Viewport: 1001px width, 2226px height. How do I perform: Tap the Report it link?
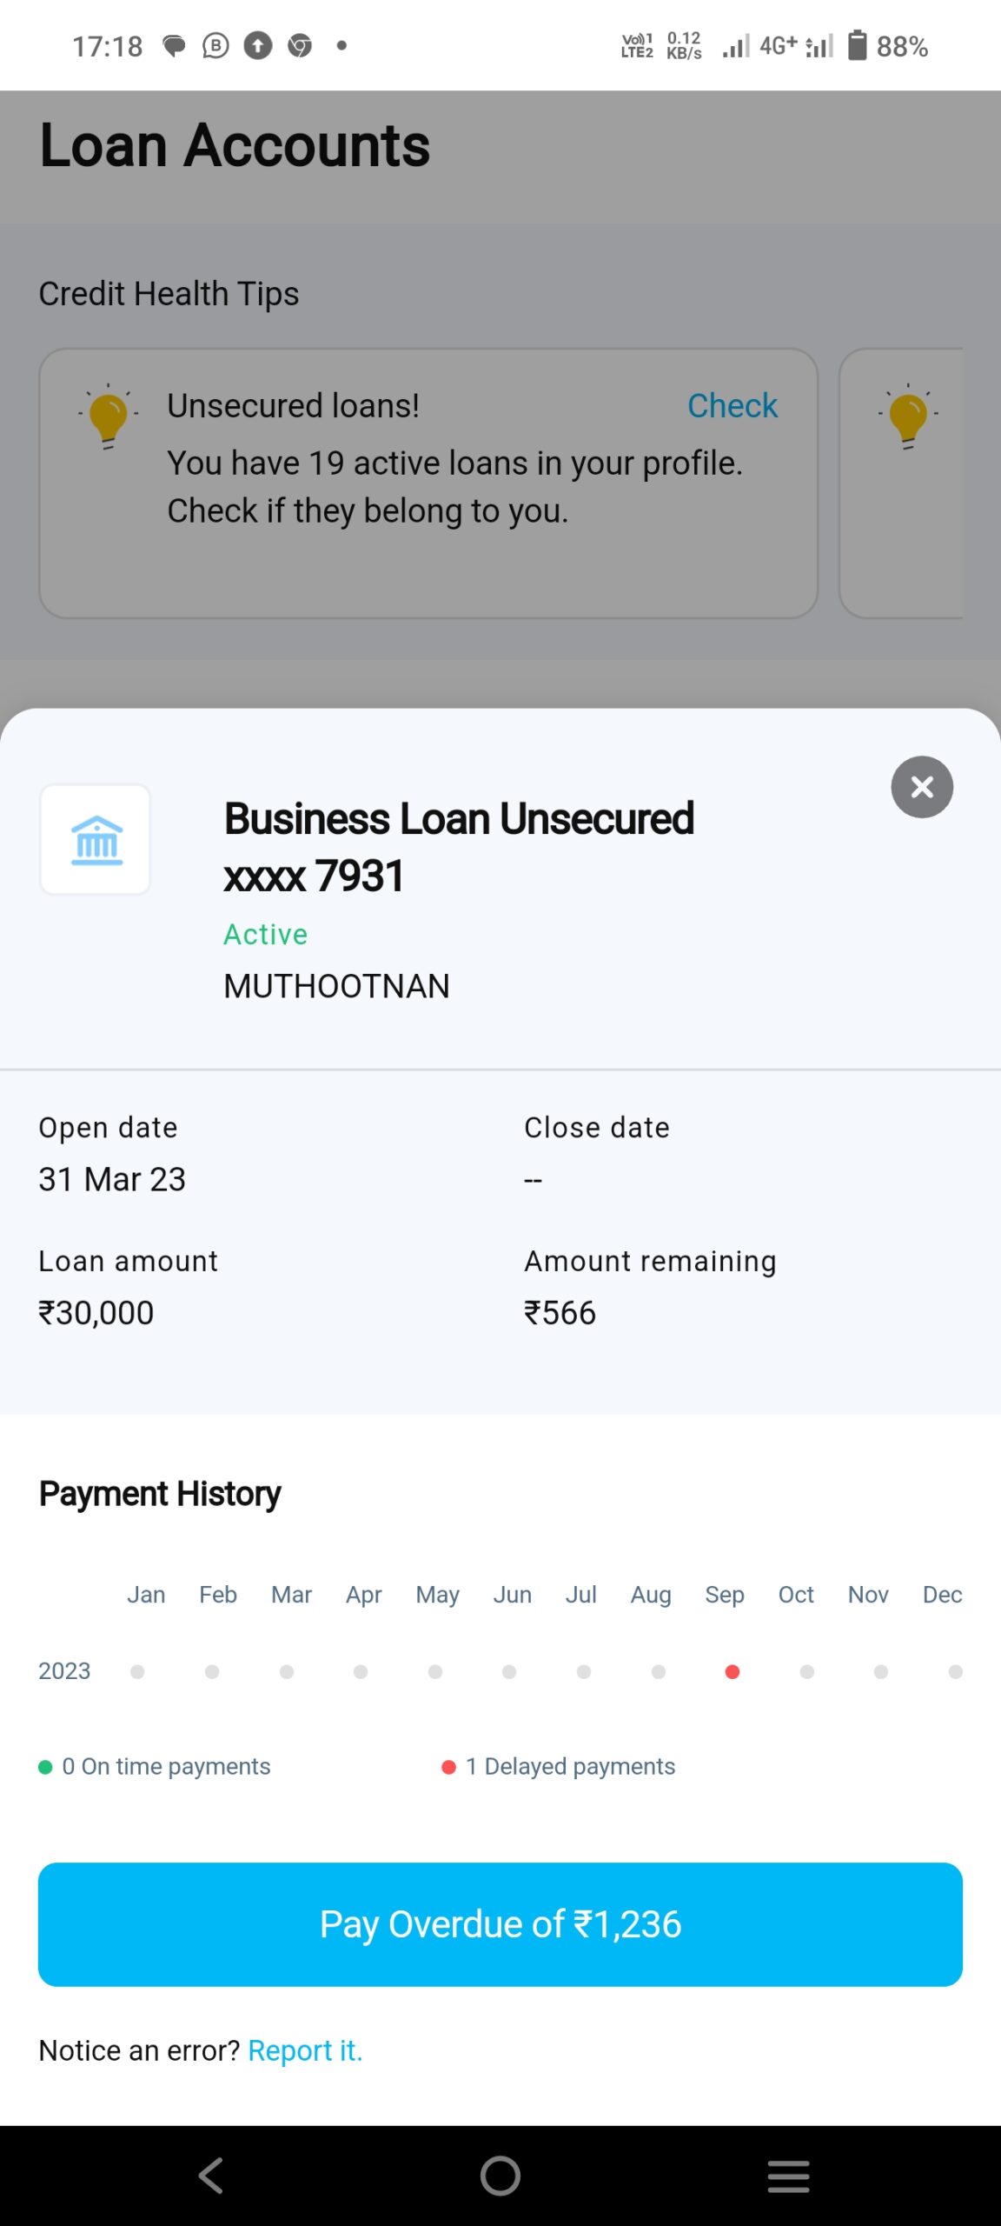(305, 2050)
